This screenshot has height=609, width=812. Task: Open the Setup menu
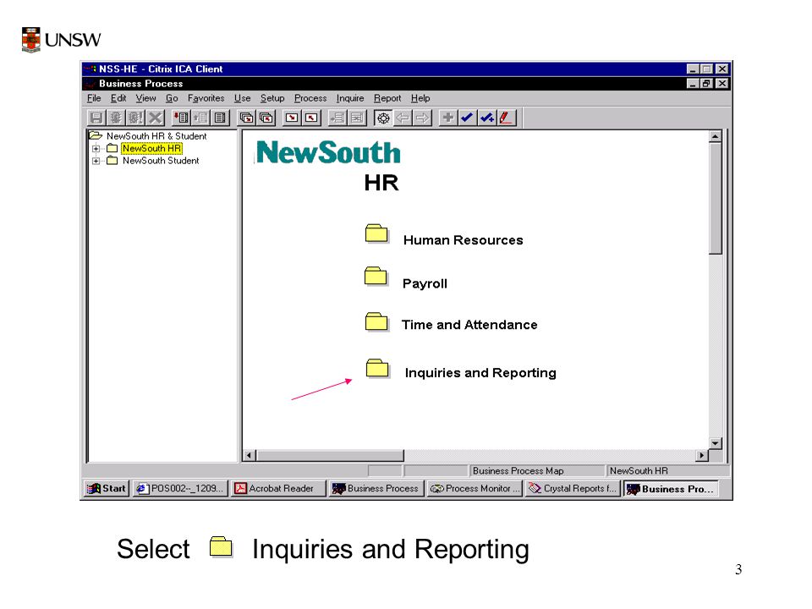click(272, 98)
